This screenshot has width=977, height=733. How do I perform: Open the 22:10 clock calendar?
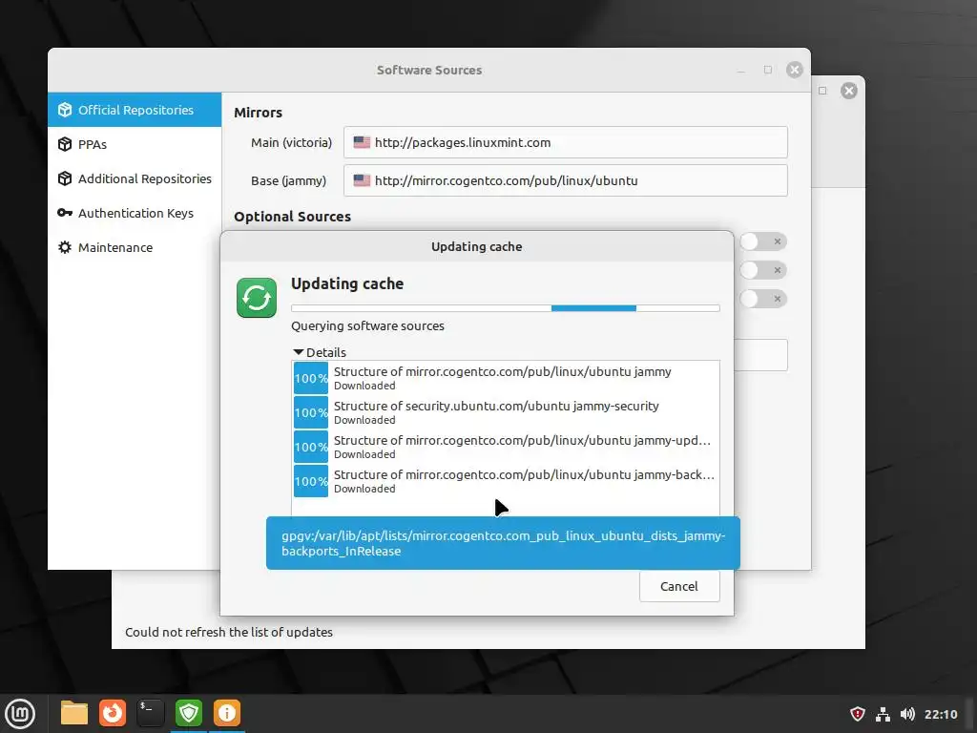point(940,714)
